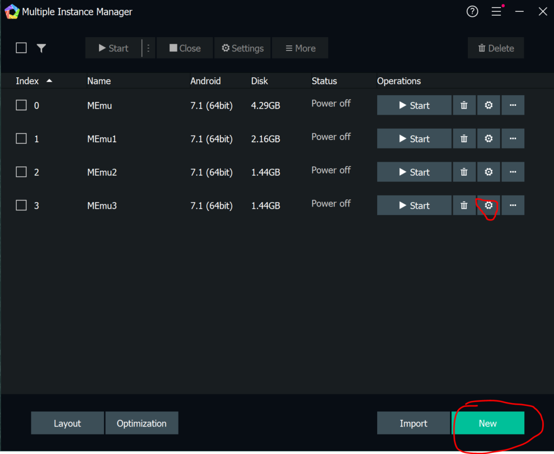Screen dimensions: 554x454
Task: Start the MEmu1 instance
Action: pos(414,139)
